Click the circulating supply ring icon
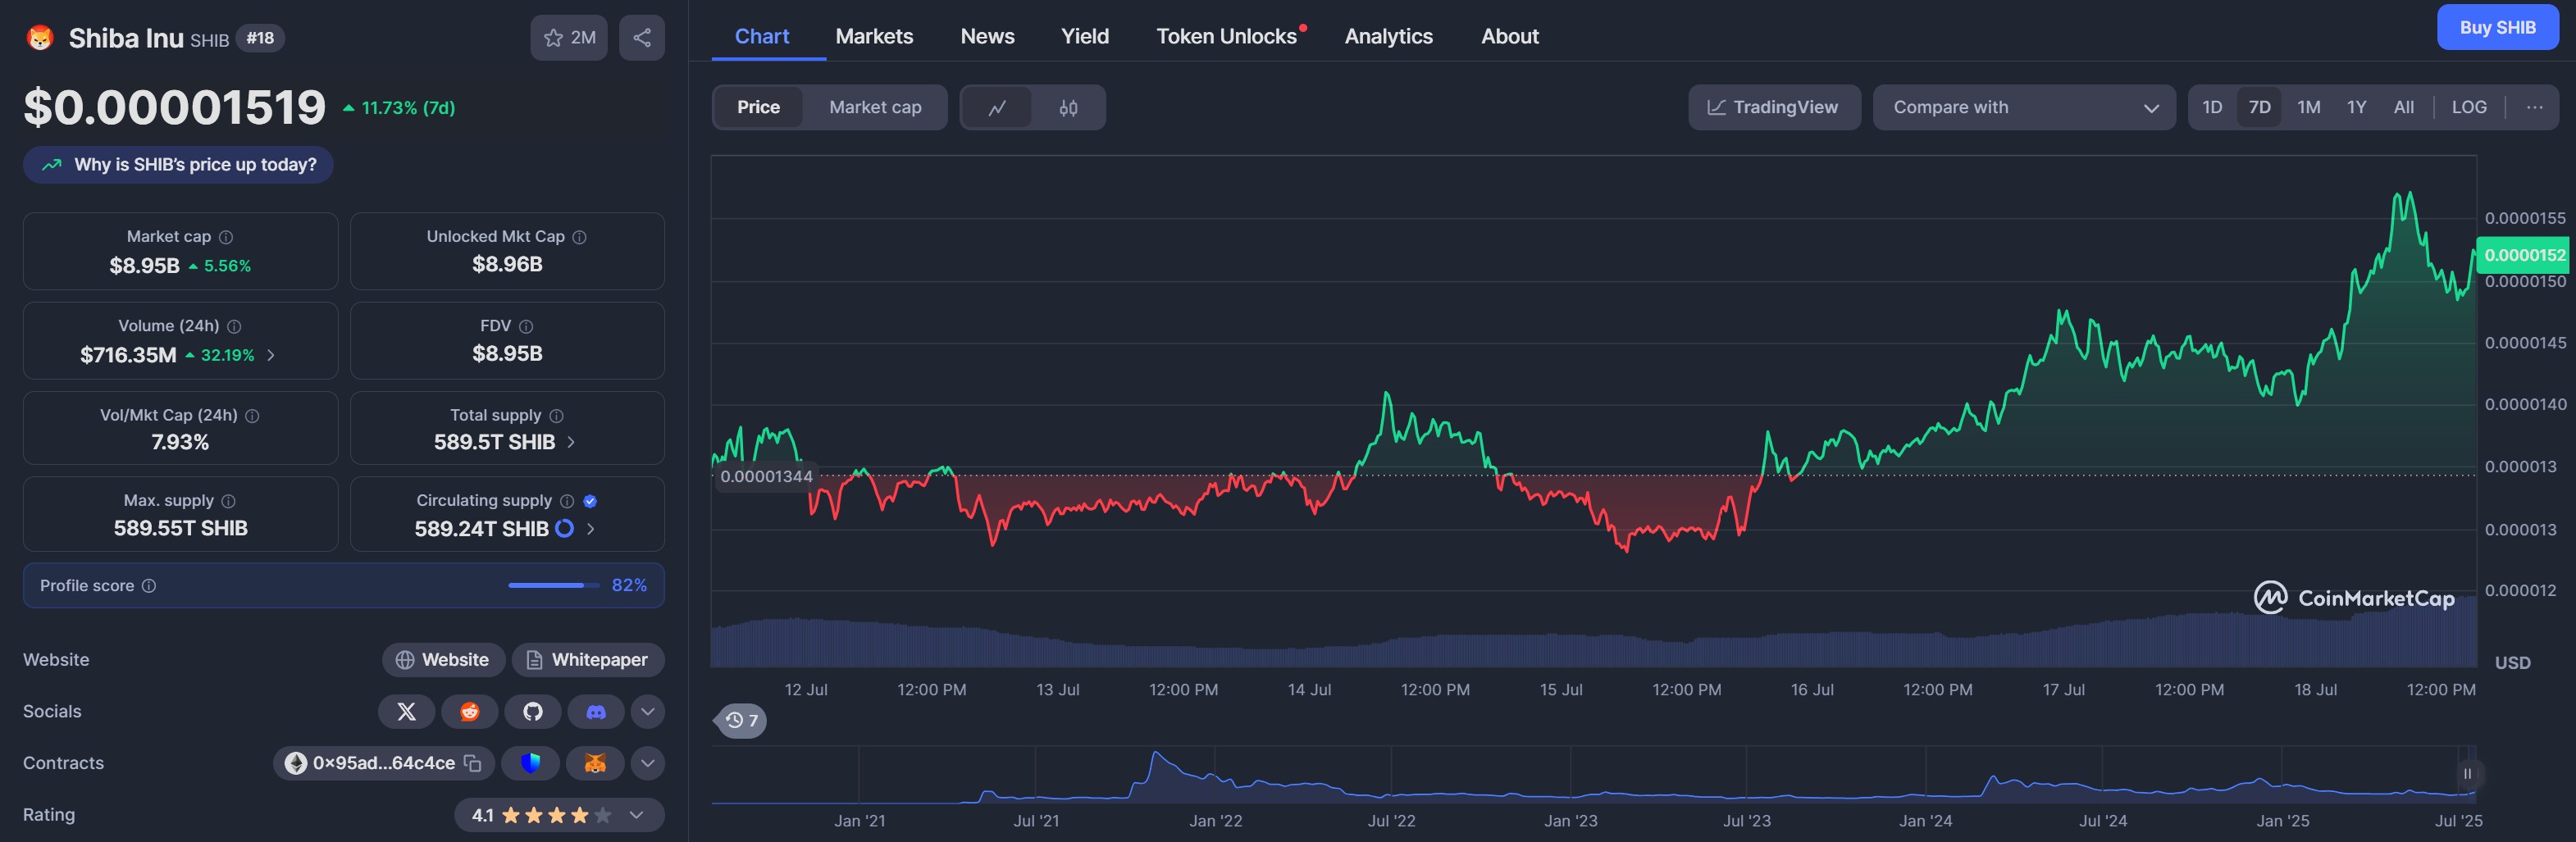This screenshot has width=2576, height=842. coord(565,528)
